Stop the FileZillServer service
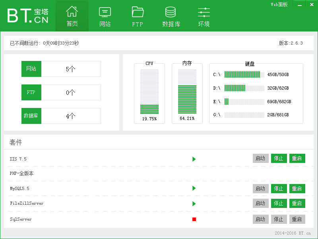The width and height of the screenshot is (318, 239). click(x=279, y=203)
